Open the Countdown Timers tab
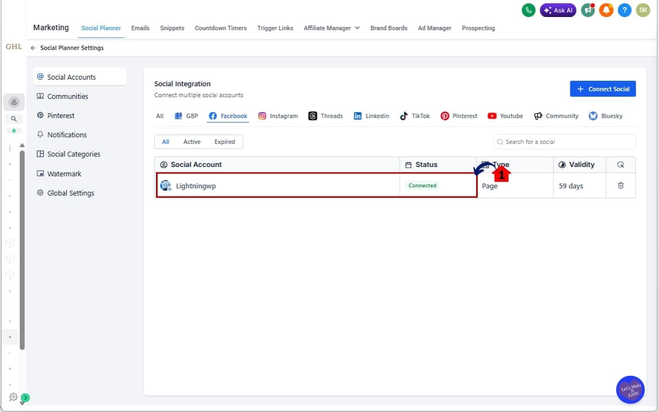Screen dimensions: 659x412 221,28
